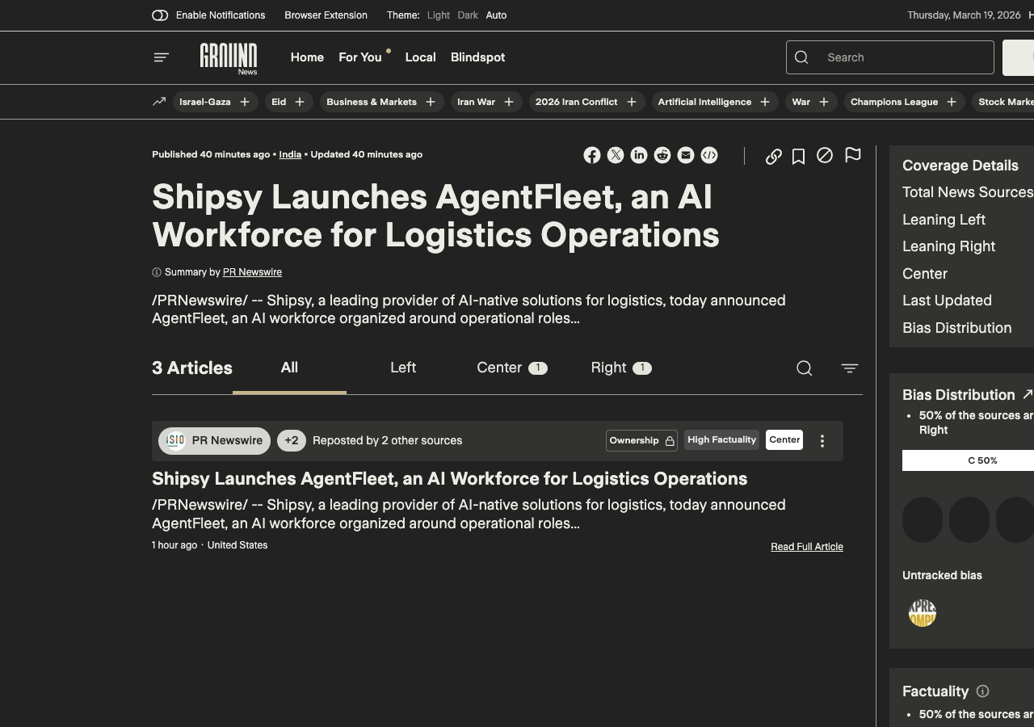Share article on Reddit
The height and width of the screenshot is (727, 1034).
pos(662,155)
